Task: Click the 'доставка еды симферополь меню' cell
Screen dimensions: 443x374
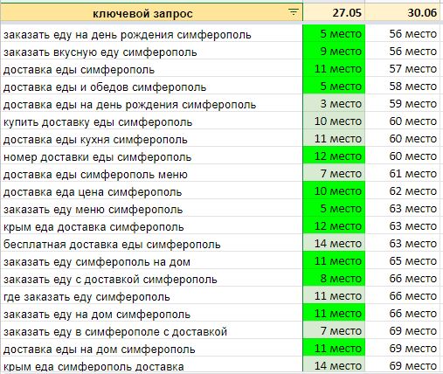Action: [x=151, y=174]
